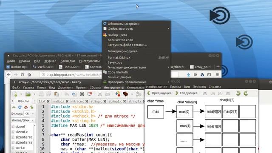Expand Проверить правописание submenu
Image resolution: width=272 pixels, height=153 pixels.
point(136,82)
